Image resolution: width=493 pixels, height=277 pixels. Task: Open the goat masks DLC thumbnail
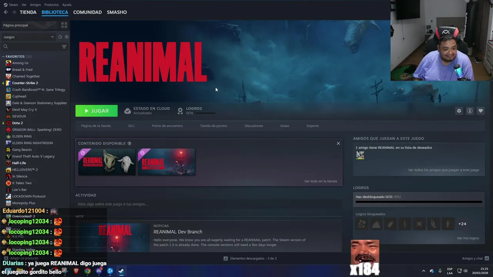pos(107,162)
